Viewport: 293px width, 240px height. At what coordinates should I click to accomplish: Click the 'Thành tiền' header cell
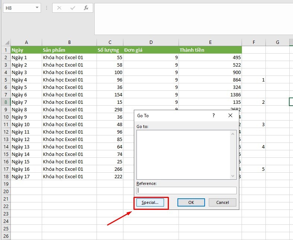tap(210, 50)
